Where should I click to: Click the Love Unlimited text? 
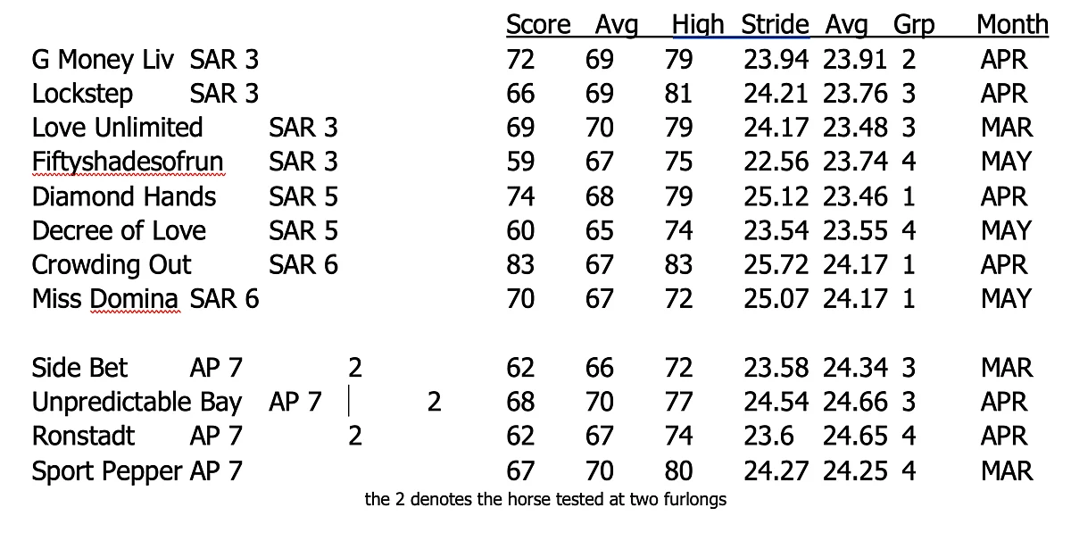coord(118,129)
